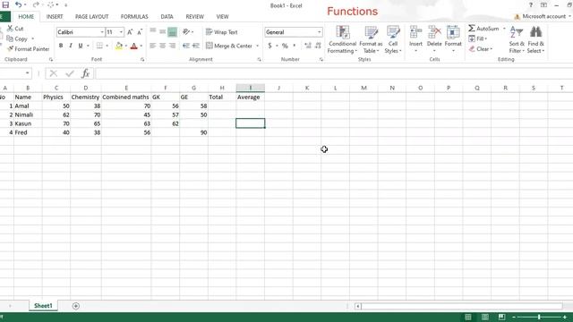Insert cells using Insert button
The height and width of the screenshot is (322, 573).
pos(415,38)
